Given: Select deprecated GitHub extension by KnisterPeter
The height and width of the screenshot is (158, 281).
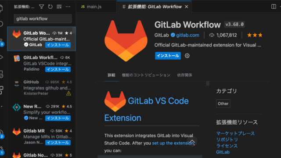Looking at the screenshot, I should tap(41, 88).
